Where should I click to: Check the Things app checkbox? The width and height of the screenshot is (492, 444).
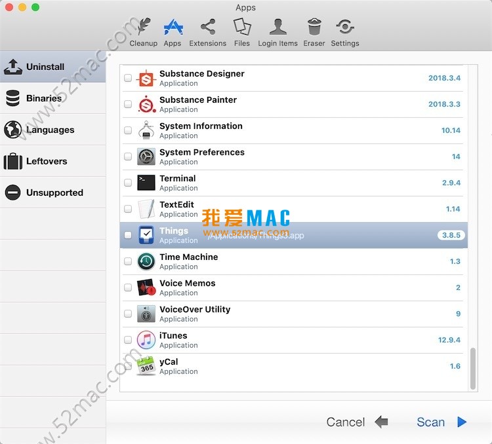pyautogui.click(x=128, y=235)
